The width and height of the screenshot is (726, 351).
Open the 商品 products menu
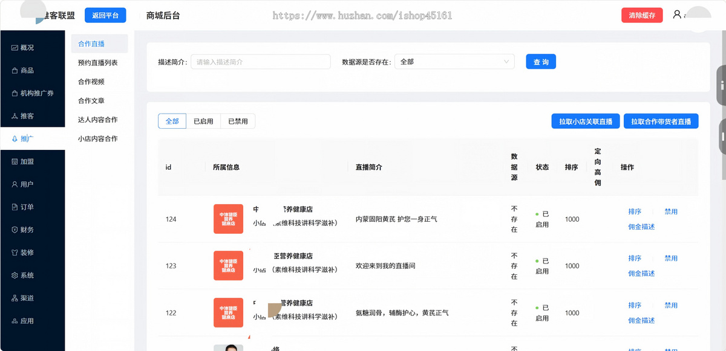(x=32, y=71)
